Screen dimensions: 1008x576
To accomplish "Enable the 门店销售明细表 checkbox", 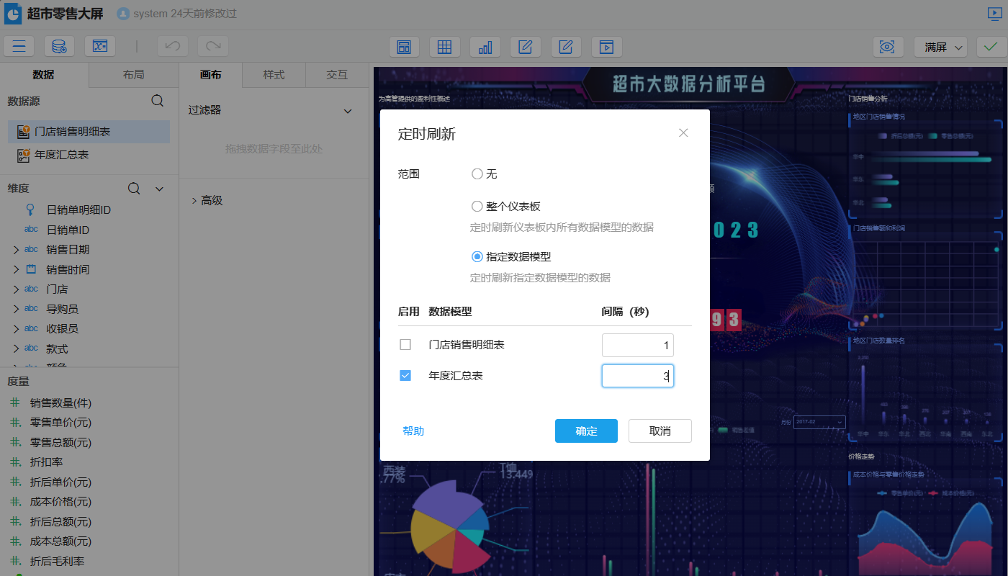I will (x=405, y=344).
